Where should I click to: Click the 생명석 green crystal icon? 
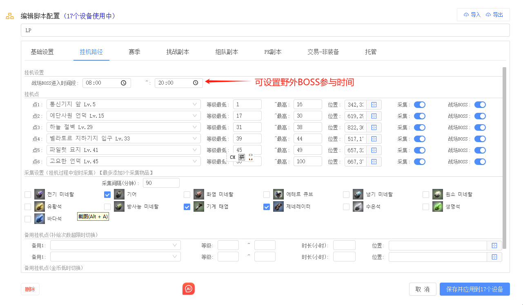coord(438,207)
